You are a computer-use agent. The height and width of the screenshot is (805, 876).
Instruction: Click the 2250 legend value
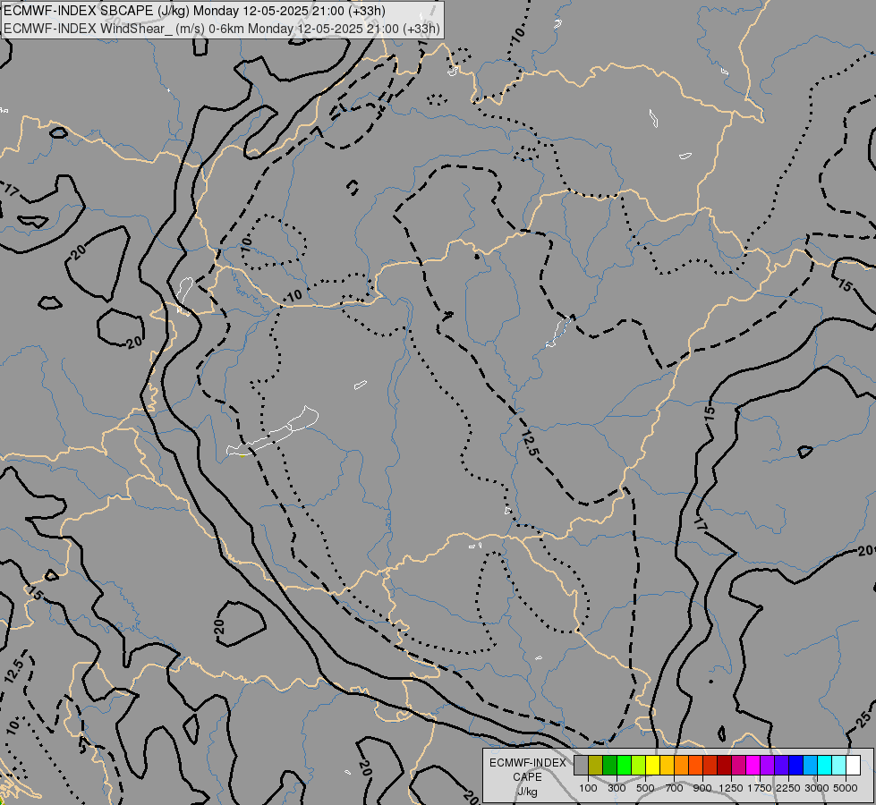point(788,788)
